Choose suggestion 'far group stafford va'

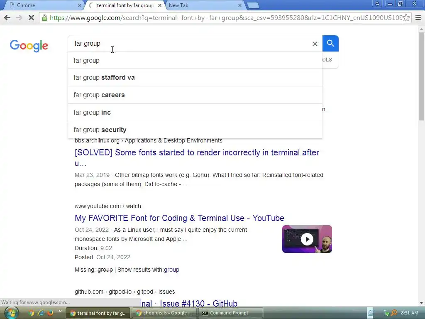click(195, 78)
